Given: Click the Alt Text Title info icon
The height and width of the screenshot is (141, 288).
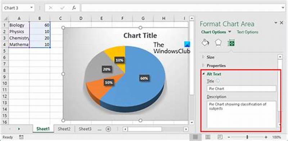Looking at the screenshot, I should (218, 81).
